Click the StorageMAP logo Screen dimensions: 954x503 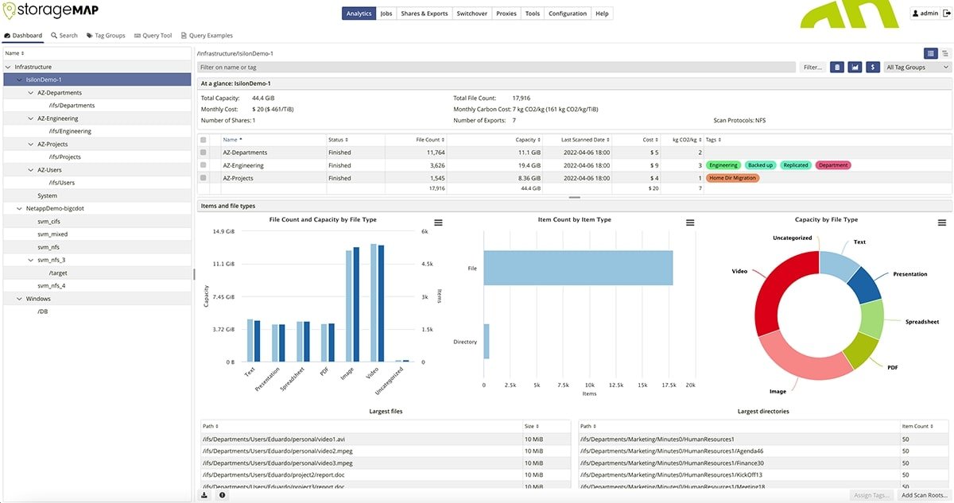point(50,11)
